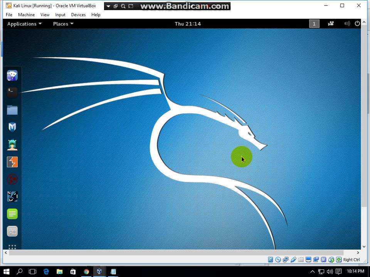
Task: Open the VirtualBox File menu
Action: [x=9, y=15]
